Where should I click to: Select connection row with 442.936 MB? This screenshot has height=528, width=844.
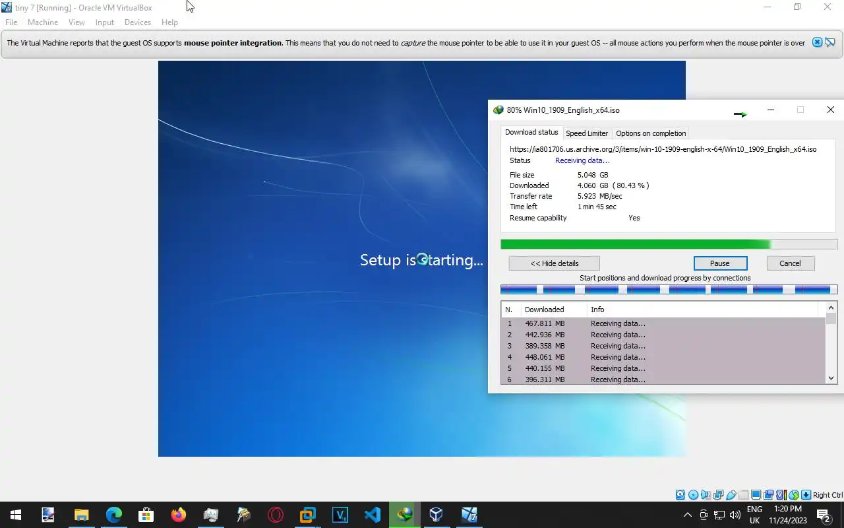coord(663,335)
